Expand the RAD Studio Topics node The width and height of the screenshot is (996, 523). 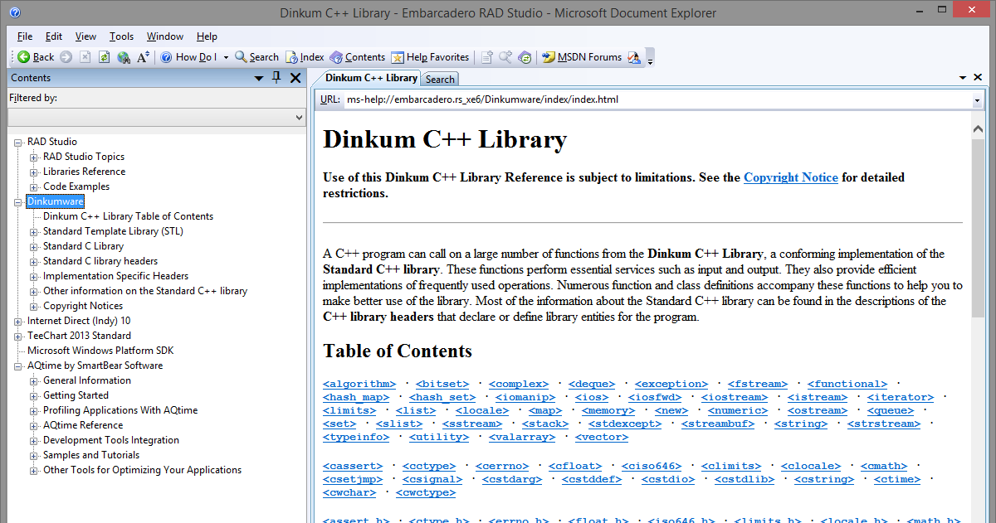[x=34, y=157]
